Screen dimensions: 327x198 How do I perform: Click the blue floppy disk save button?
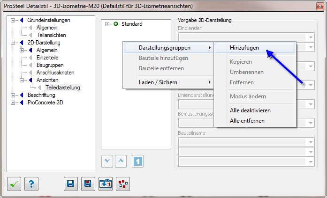click(71, 184)
